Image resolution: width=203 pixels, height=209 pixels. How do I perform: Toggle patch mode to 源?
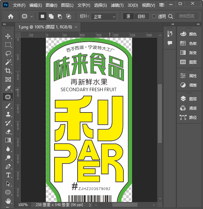[x=128, y=16]
